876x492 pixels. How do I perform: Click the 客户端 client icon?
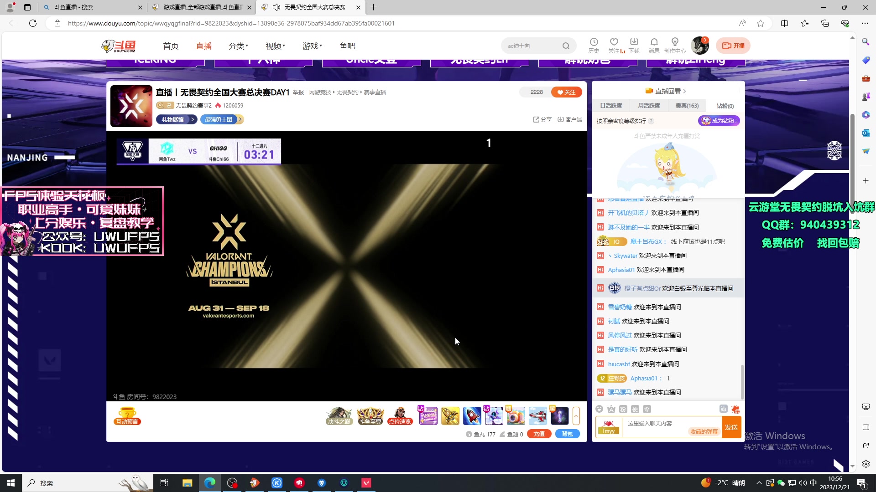570,119
